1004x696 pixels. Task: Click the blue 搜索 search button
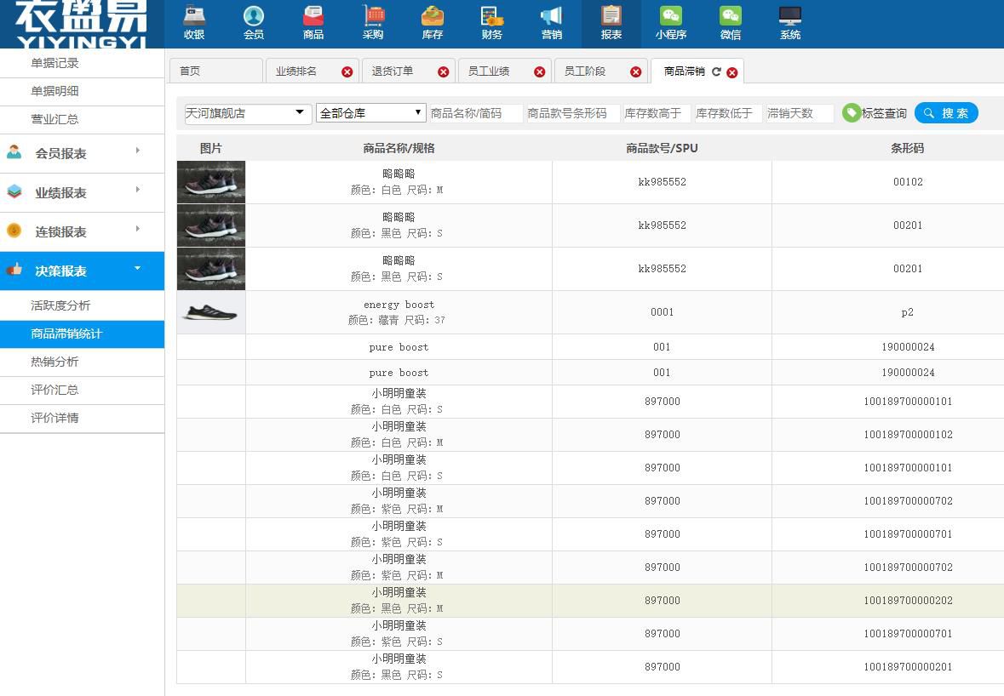(x=946, y=113)
